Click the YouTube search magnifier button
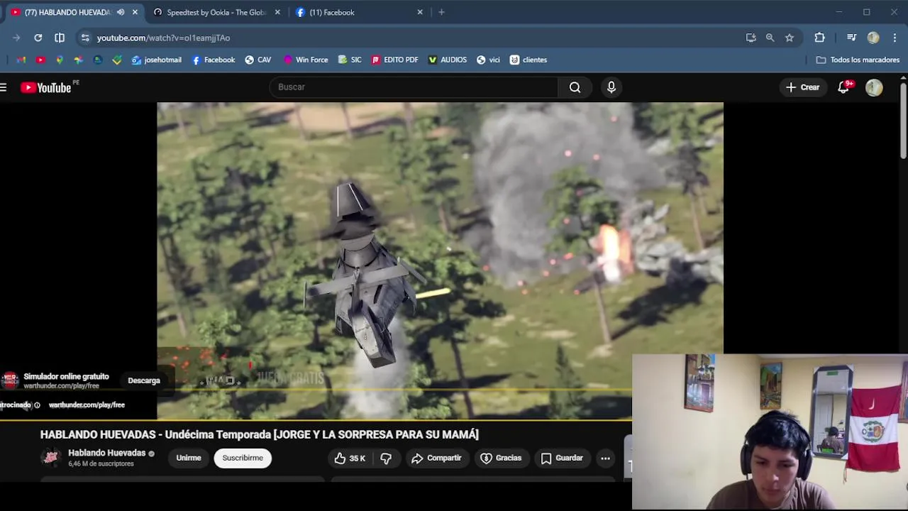 click(x=575, y=87)
